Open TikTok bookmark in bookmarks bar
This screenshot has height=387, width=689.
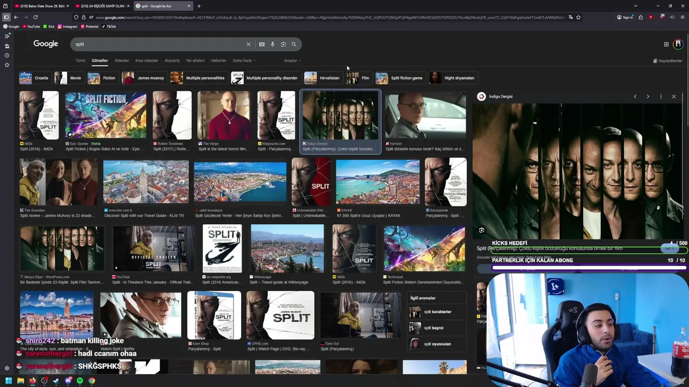(108, 26)
